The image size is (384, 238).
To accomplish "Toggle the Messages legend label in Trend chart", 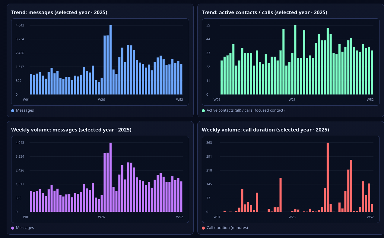I will click(25, 110).
